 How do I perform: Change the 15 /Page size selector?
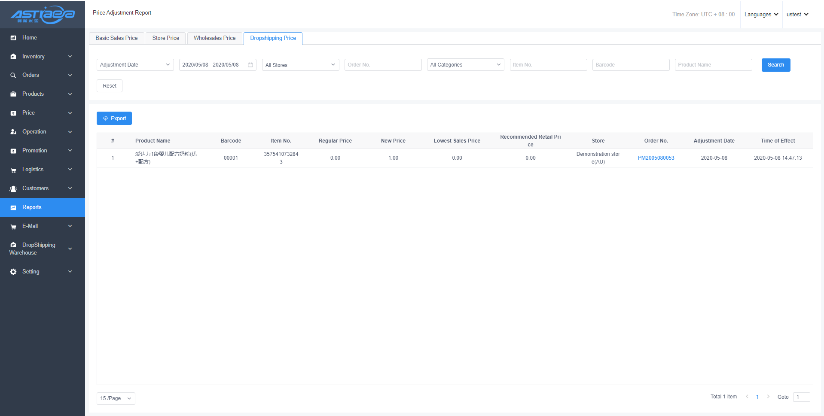[x=116, y=398]
